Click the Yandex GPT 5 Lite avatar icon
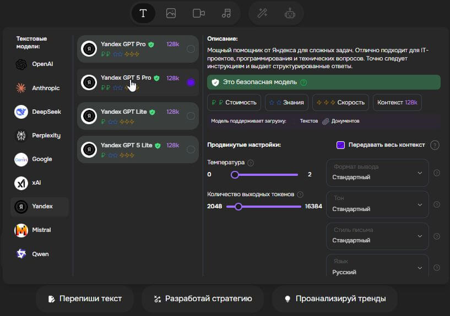This screenshot has height=316, width=450. pyautogui.click(x=89, y=149)
